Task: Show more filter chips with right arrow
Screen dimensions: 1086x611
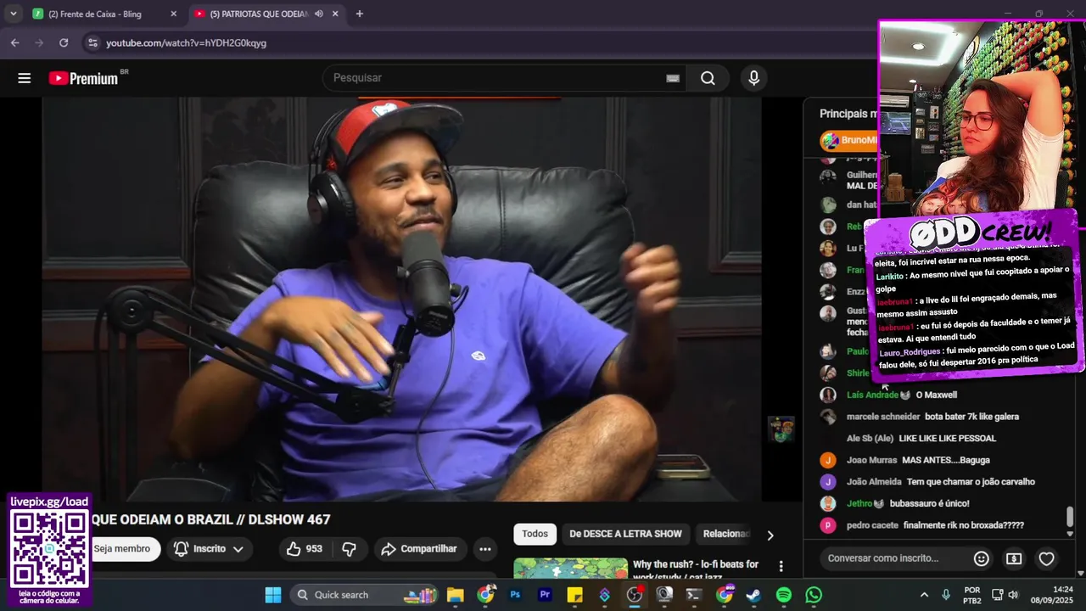Action: click(770, 535)
